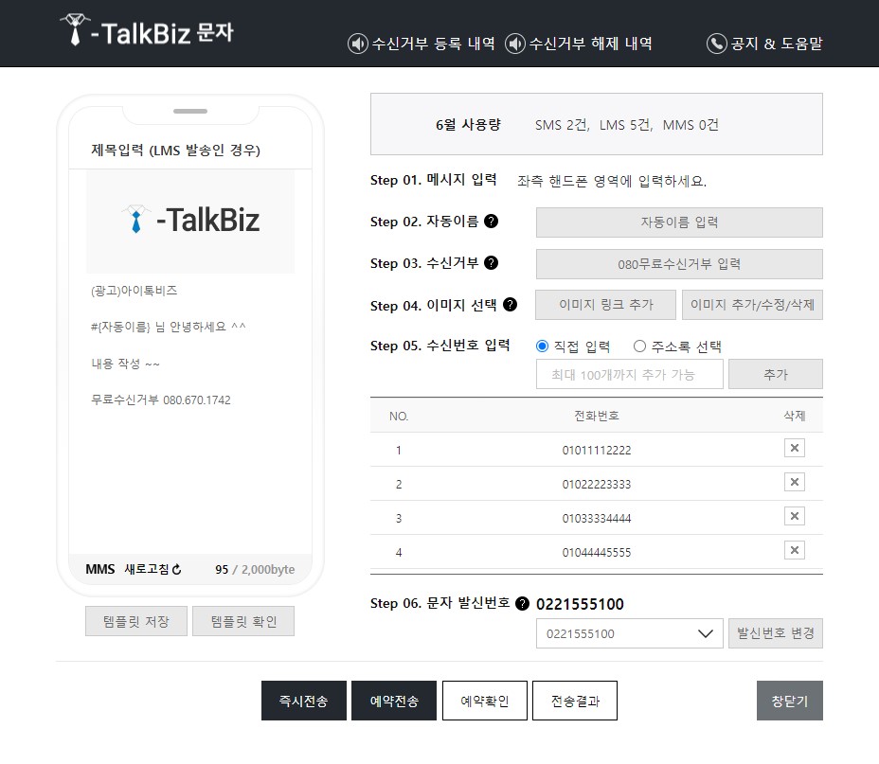
Task: Click SMS 2건 usage value
Action: coord(562,125)
